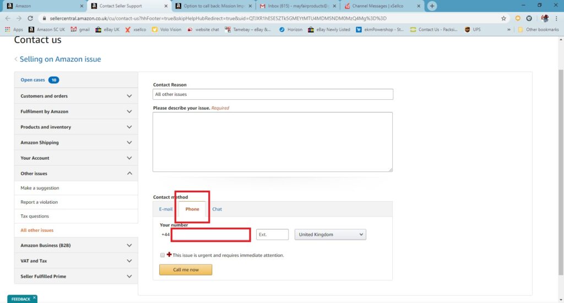Switch to the Option to call back browser tab
This screenshot has height=303, width=564.
tap(213, 6)
